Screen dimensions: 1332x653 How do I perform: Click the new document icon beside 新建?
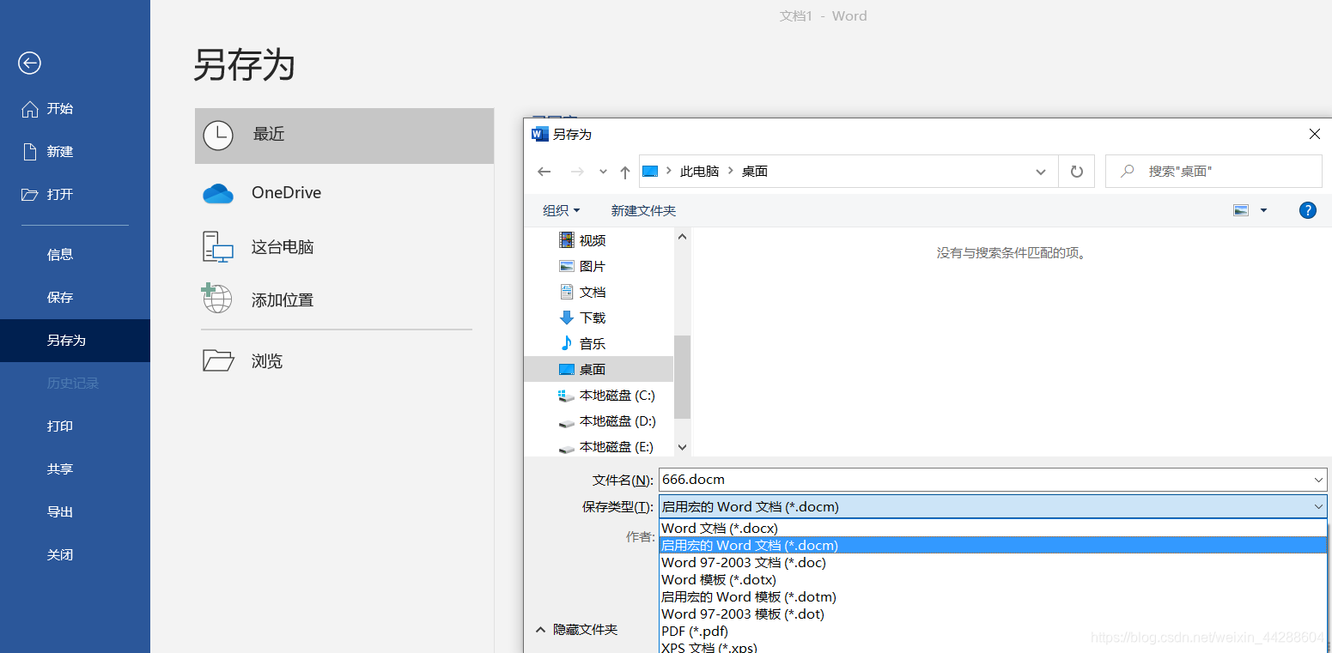30,152
